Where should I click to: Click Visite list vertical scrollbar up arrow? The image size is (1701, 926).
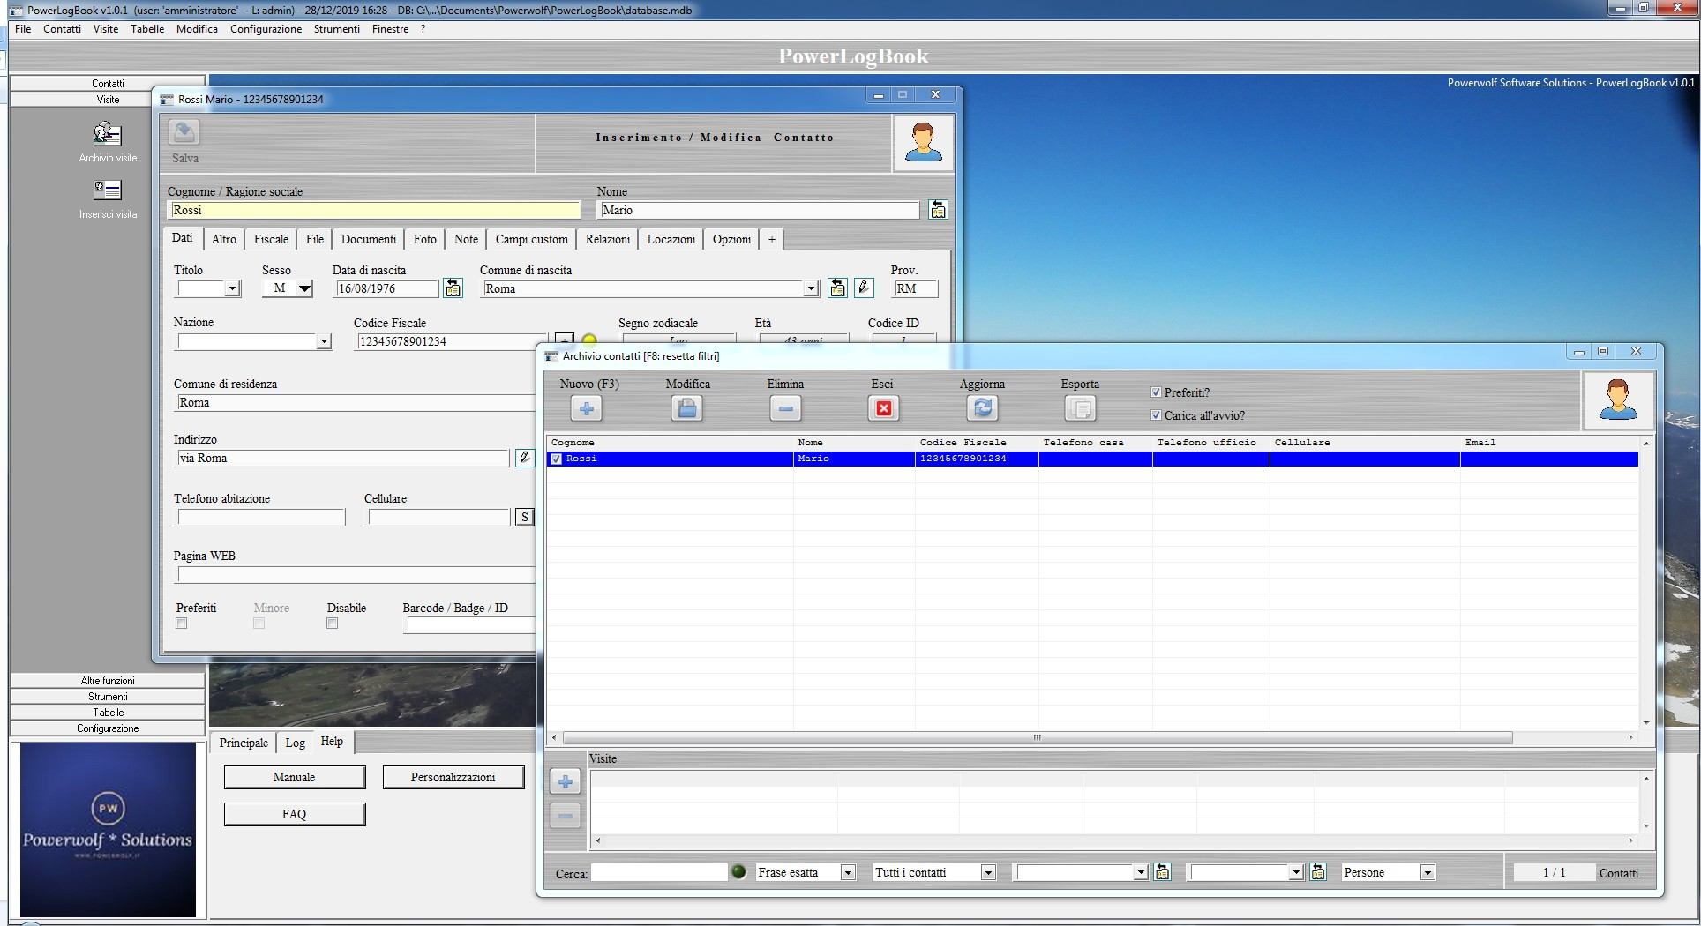[1646, 778]
